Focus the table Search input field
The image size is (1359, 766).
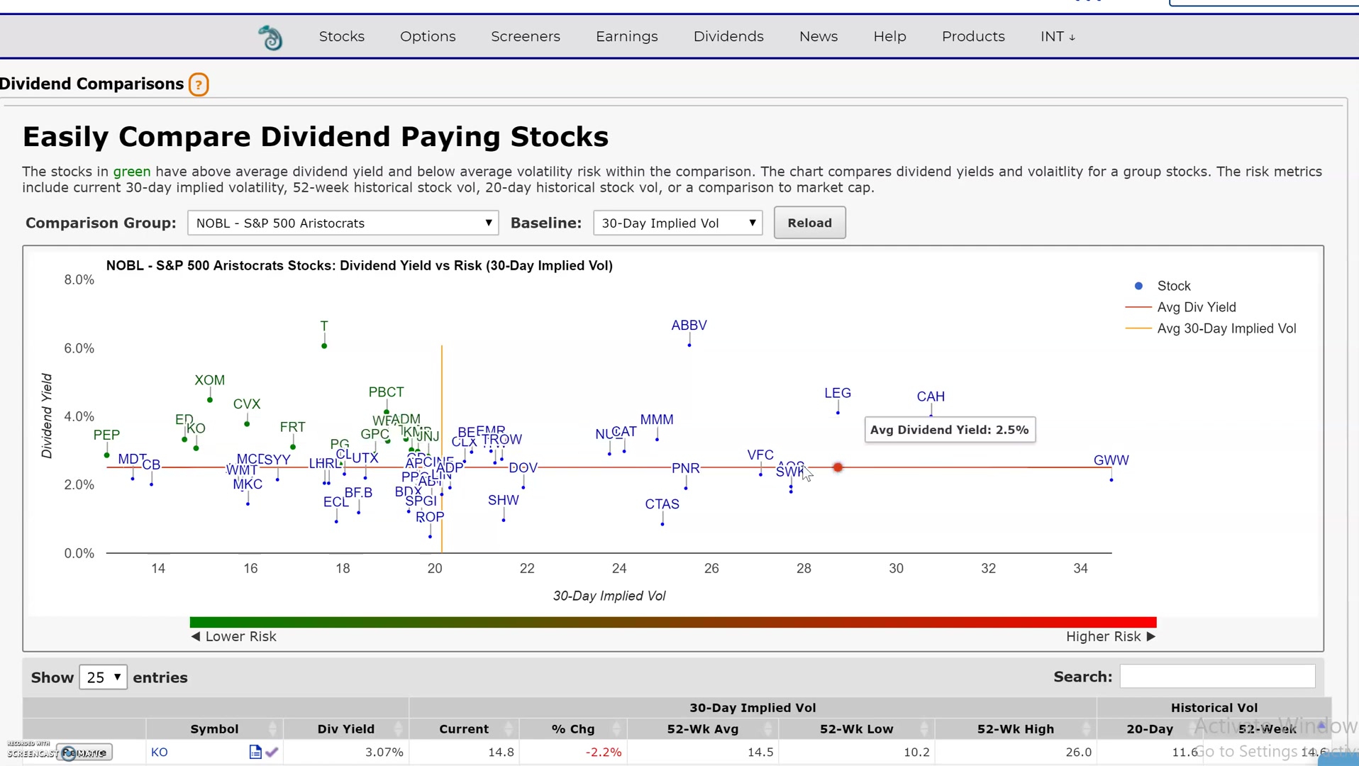click(x=1217, y=677)
